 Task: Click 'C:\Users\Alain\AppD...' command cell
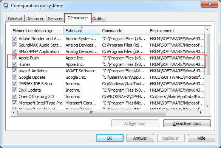click(124, 77)
